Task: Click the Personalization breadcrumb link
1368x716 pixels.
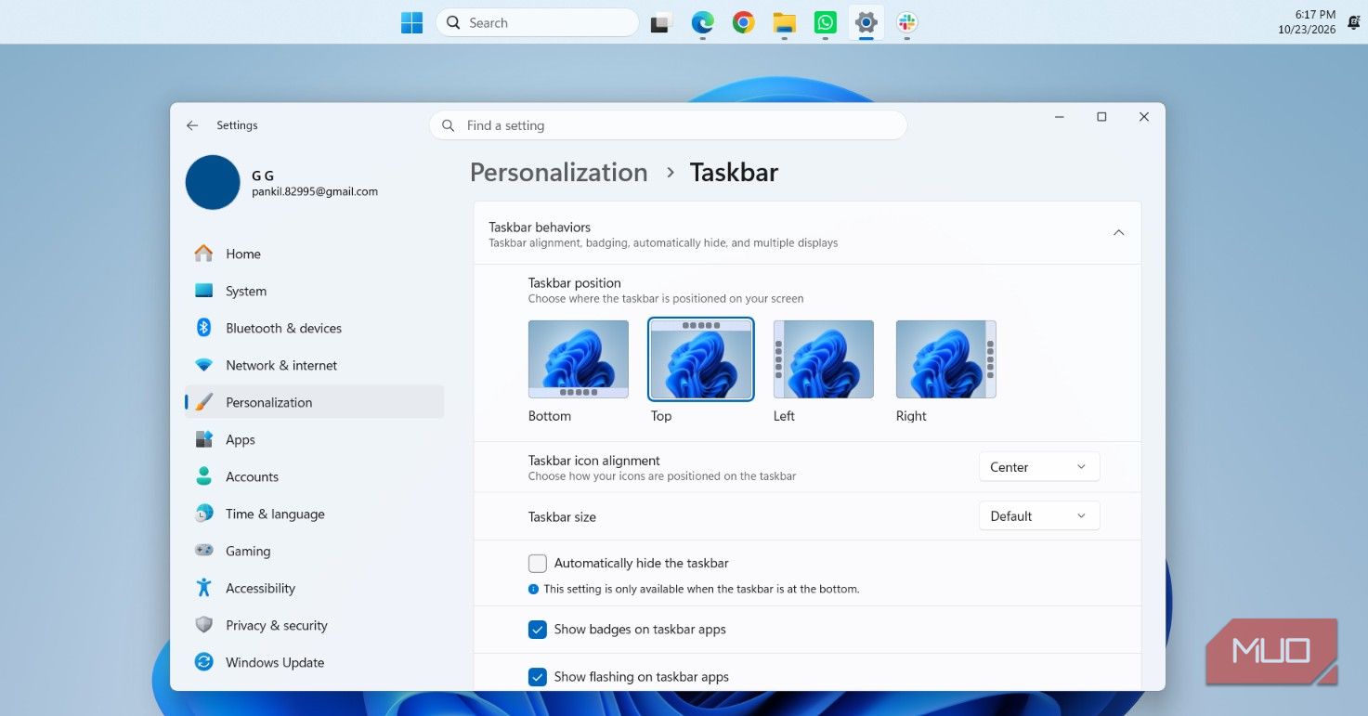Action: 559,172
